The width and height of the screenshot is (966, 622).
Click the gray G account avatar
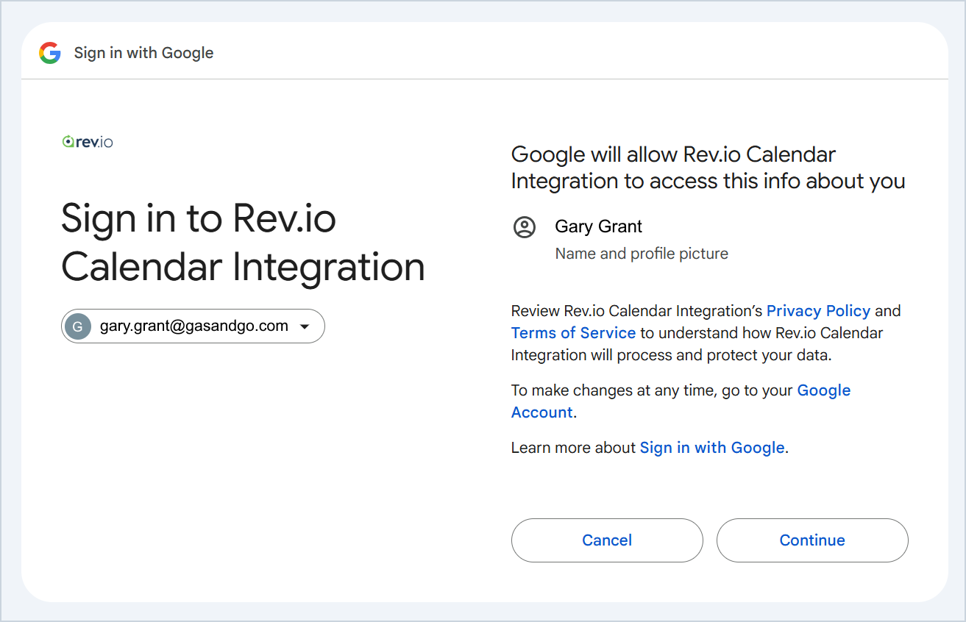click(x=77, y=326)
